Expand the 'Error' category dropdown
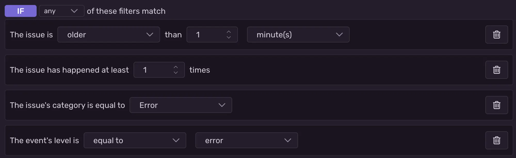This screenshot has height=158, width=516. pos(181,105)
